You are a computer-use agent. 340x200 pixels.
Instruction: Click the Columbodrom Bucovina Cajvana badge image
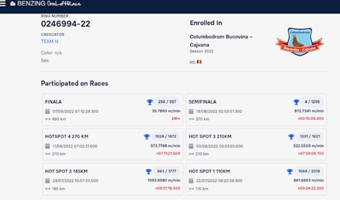(x=300, y=42)
